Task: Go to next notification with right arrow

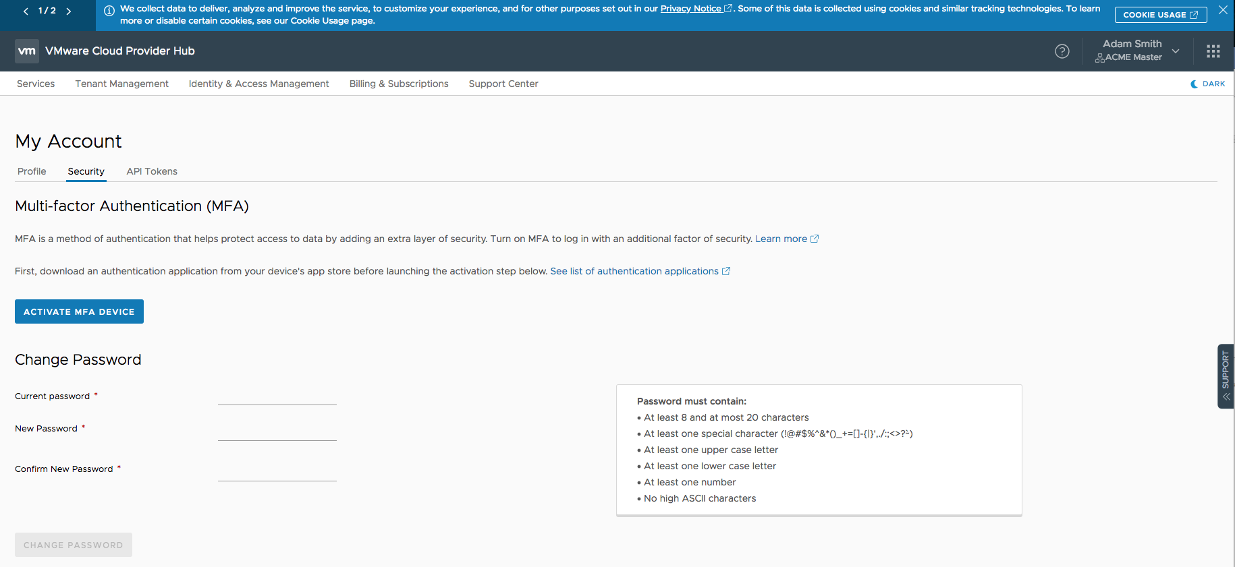Action: pyautogui.click(x=68, y=11)
